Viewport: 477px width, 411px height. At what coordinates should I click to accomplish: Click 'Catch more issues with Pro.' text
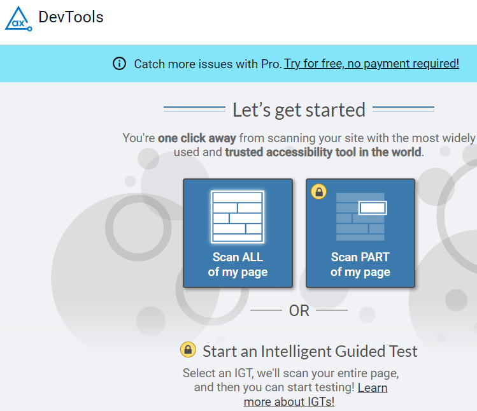click(208, 64)
